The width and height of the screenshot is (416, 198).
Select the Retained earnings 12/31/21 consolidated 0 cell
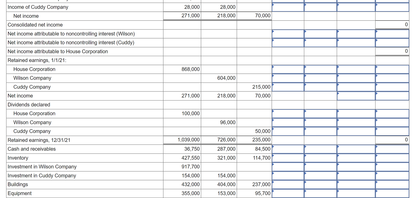(392, 139)
